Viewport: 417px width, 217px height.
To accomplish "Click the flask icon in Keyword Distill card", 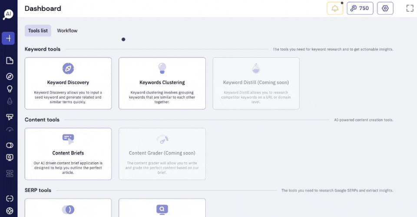I will click(256, 68).
